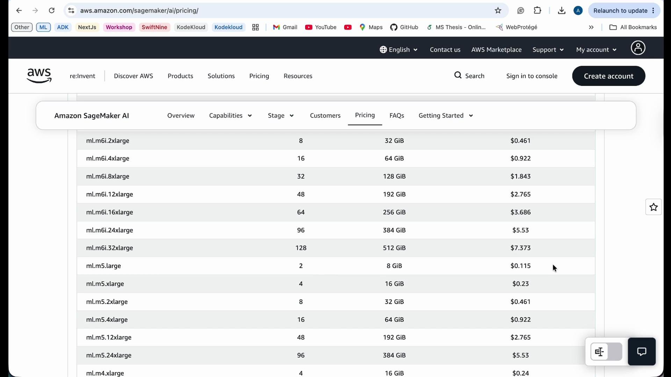Open the GitHub bookmark

pos(404,27)
